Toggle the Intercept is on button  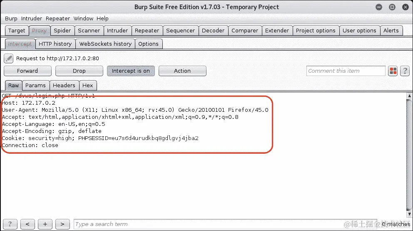[x=131, y=71]
